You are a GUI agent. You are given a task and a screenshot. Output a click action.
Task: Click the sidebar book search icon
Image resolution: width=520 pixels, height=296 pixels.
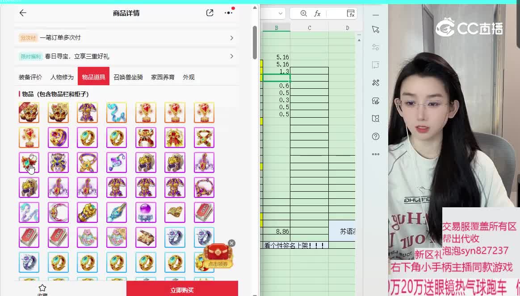pos(375,119)
